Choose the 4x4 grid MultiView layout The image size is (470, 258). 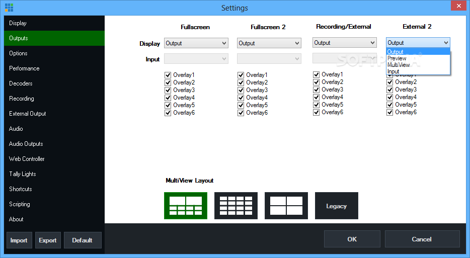pos(236,206)
